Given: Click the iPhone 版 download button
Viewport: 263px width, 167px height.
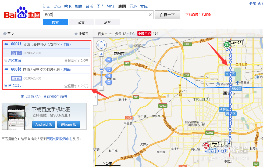Looking at the screenshot, I should click(x=69, y=125).
